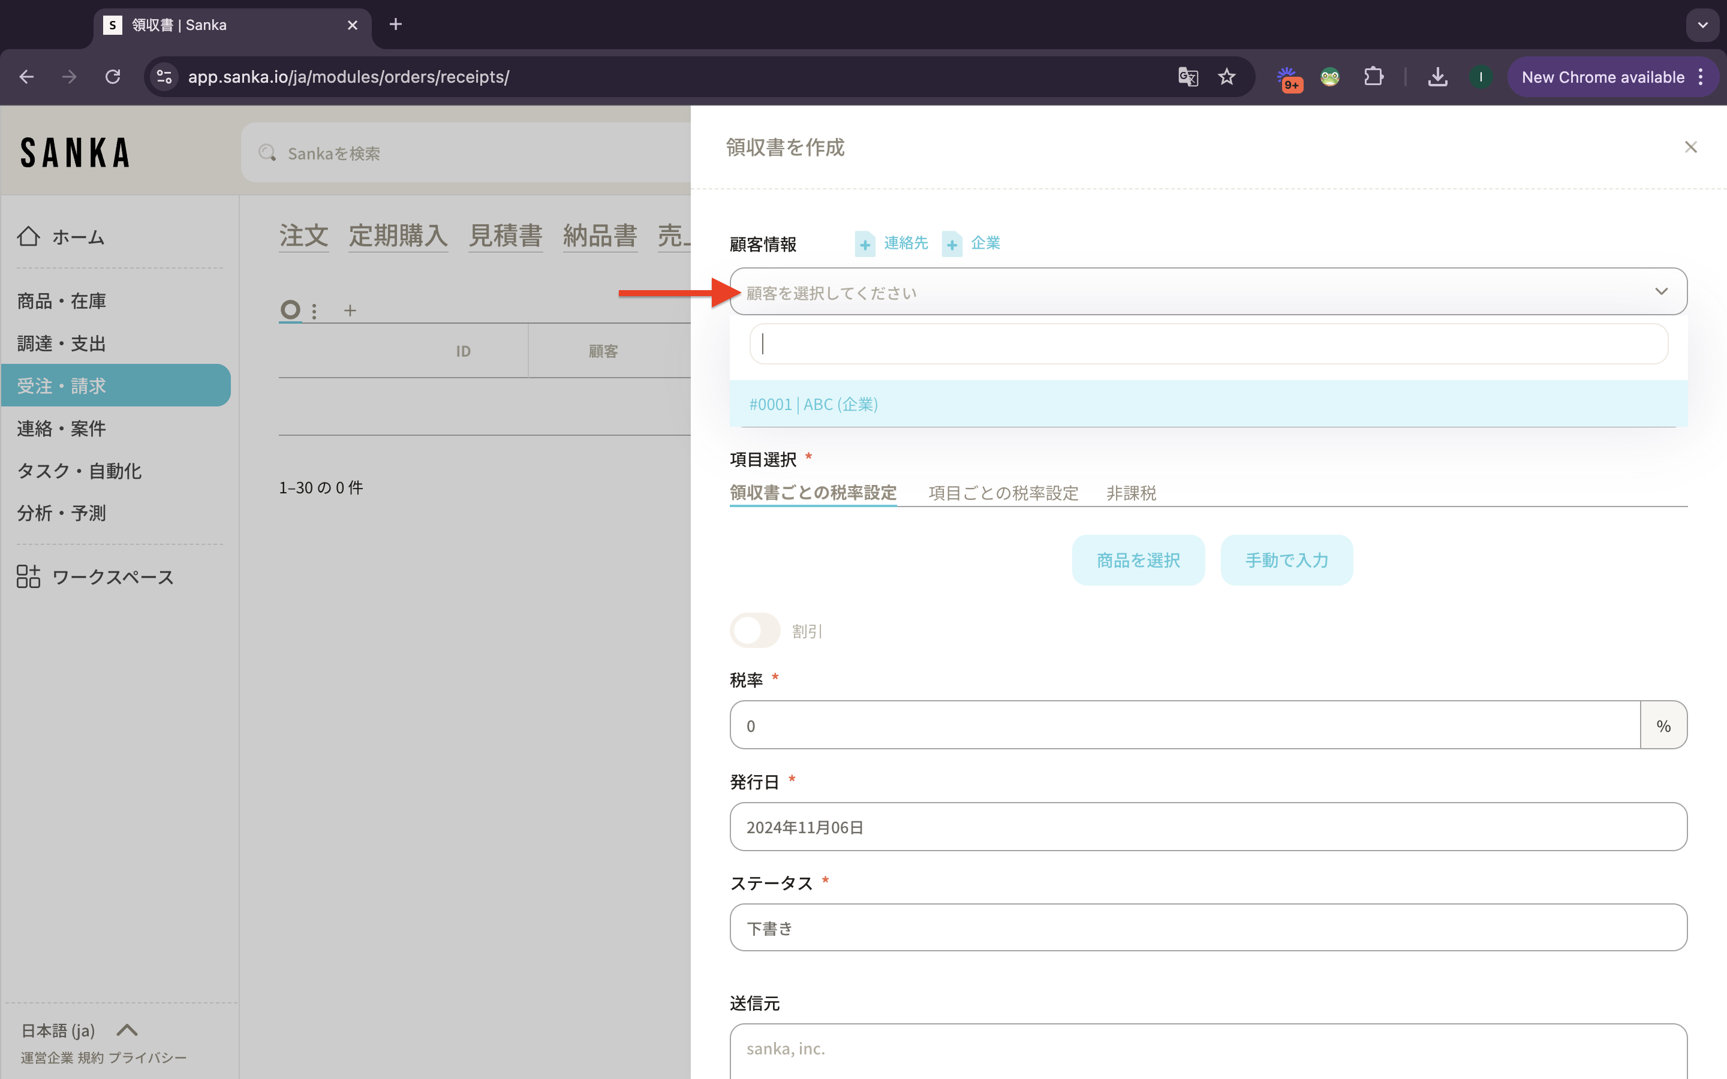Bookmark this page with the star icon
Image resolution: width=1727 pixels, height=1079 pixels.
click(1227, 77)
